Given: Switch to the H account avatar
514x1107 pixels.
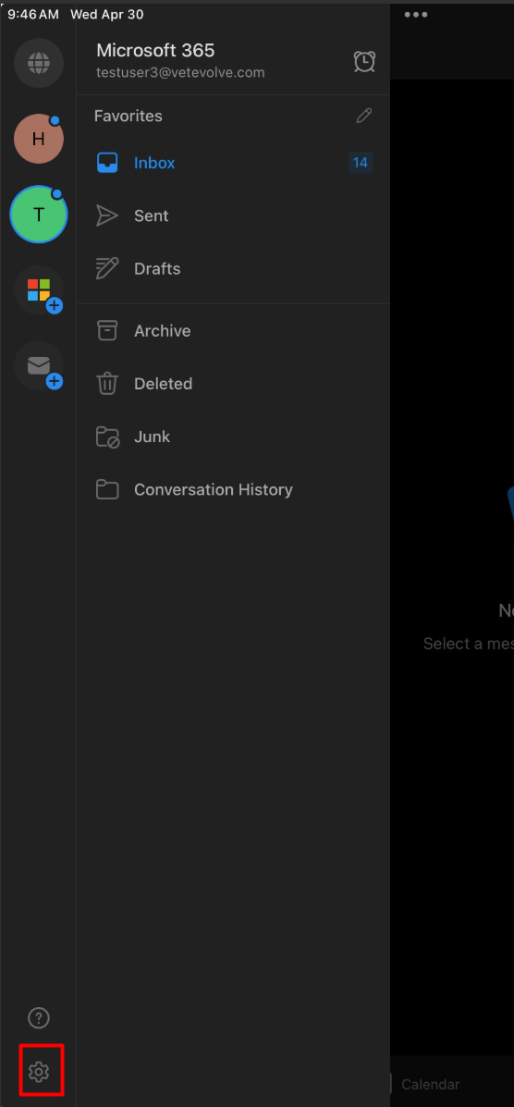Looking at the screenshot, I should tap(39, 139).
